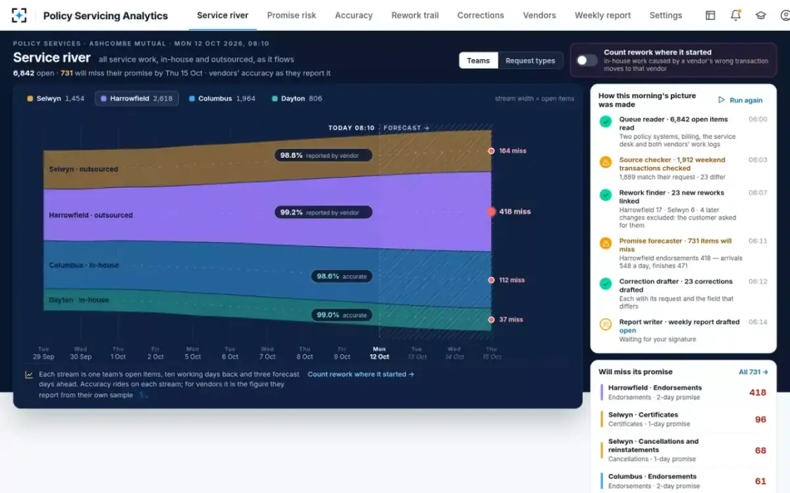The height and width of the screenshot is (493, 790).
Task: Go to the Vendors tab
Action: point(539,15)
